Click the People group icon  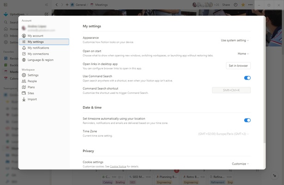click(24, 81)
